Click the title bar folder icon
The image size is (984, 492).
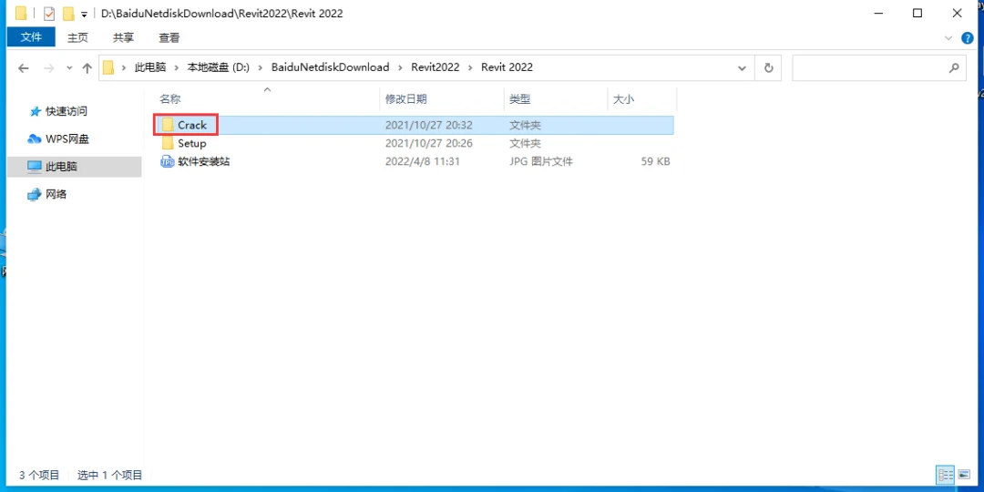(21, 13)
